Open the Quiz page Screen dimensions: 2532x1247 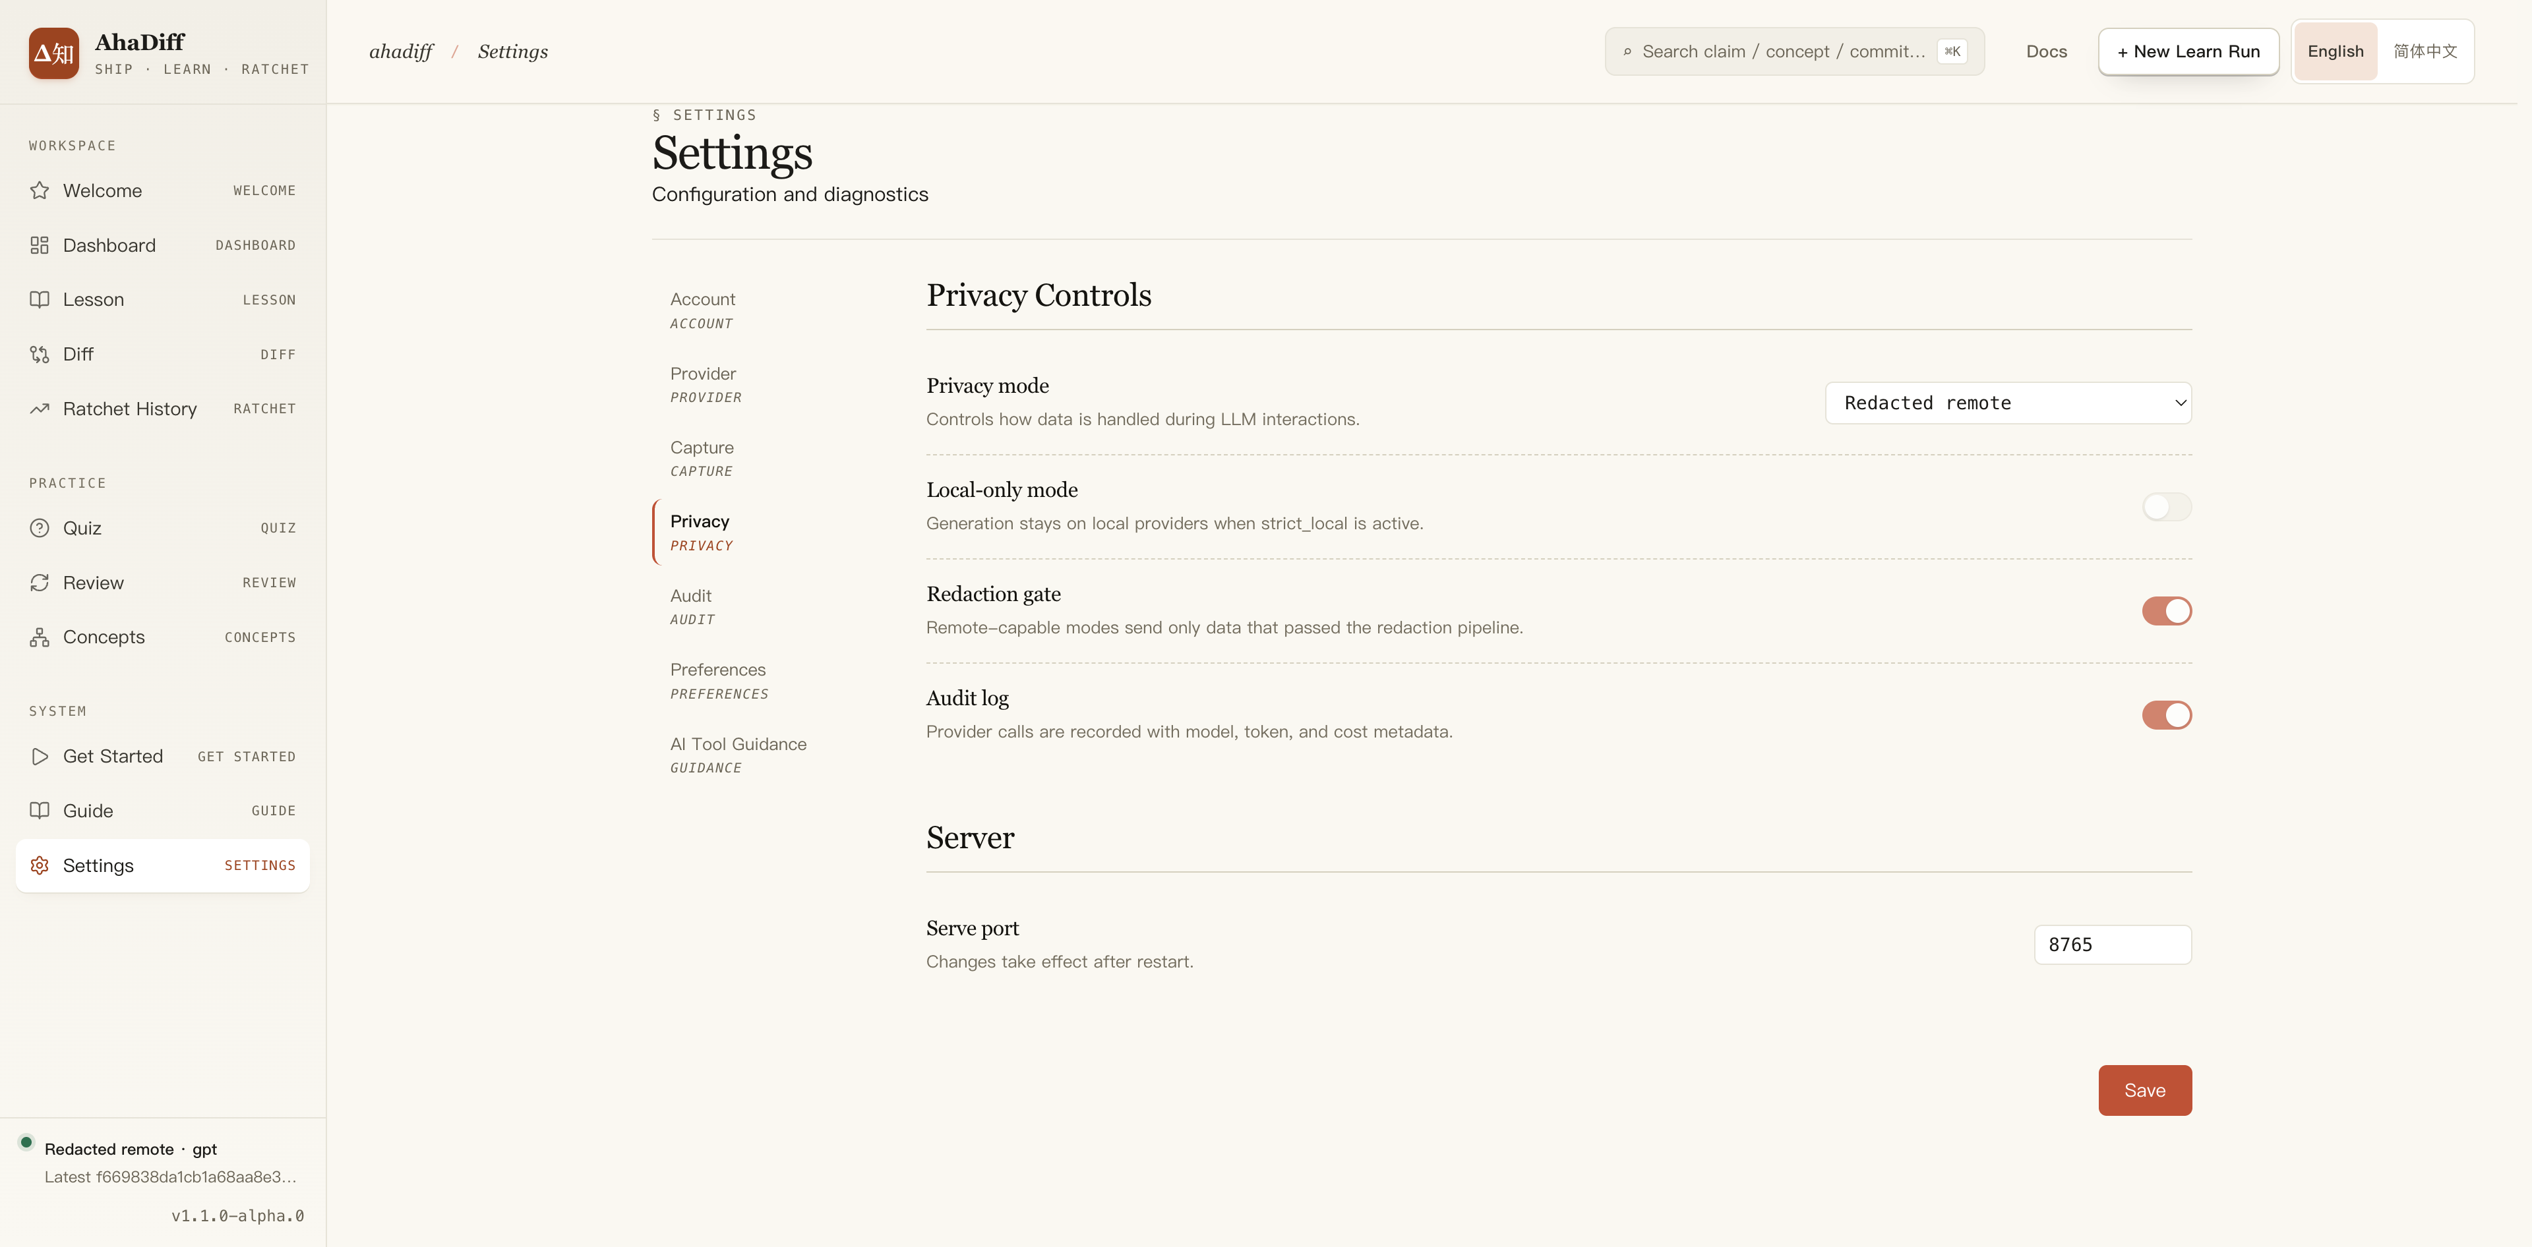pyautogui.click(x=162, y=528)
